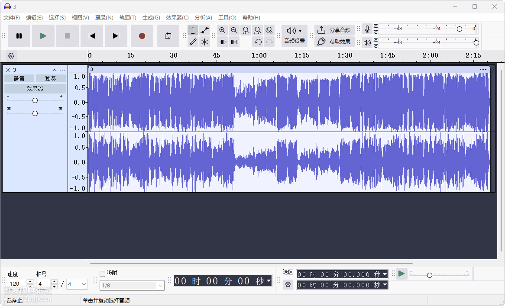Click the Zoom In magnifier
Image resolution: width=505 pixels, height=306 pixels.
point(222,30)
